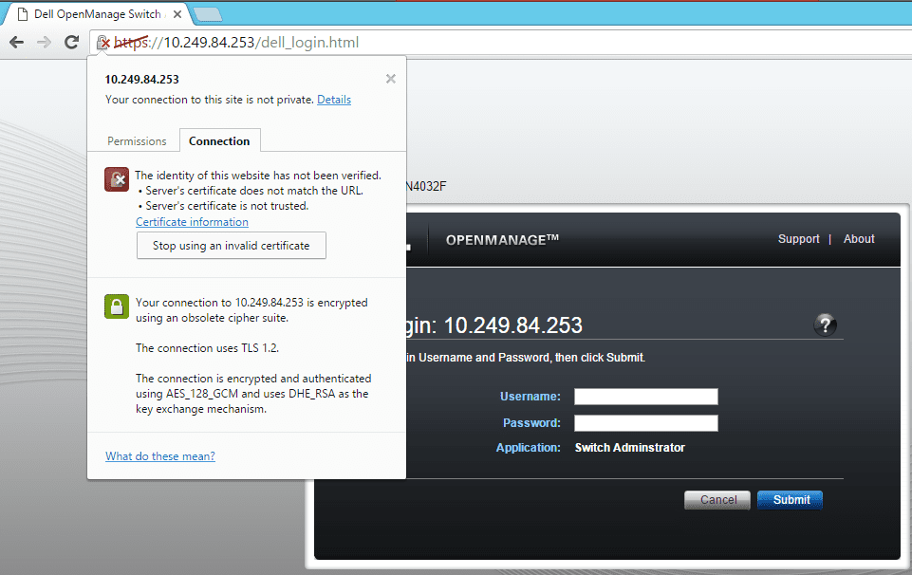Go back with the browser back arrow
This screenshot has height=575, width=912.
pyautogui.click(x=17, y=42)
